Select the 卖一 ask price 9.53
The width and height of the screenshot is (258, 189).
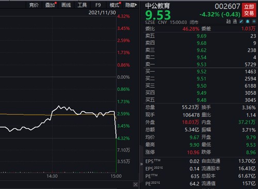point(202,64)
